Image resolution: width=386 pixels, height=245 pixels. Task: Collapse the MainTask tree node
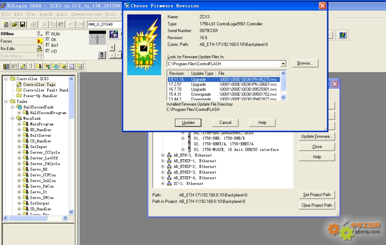pos(12,118)
